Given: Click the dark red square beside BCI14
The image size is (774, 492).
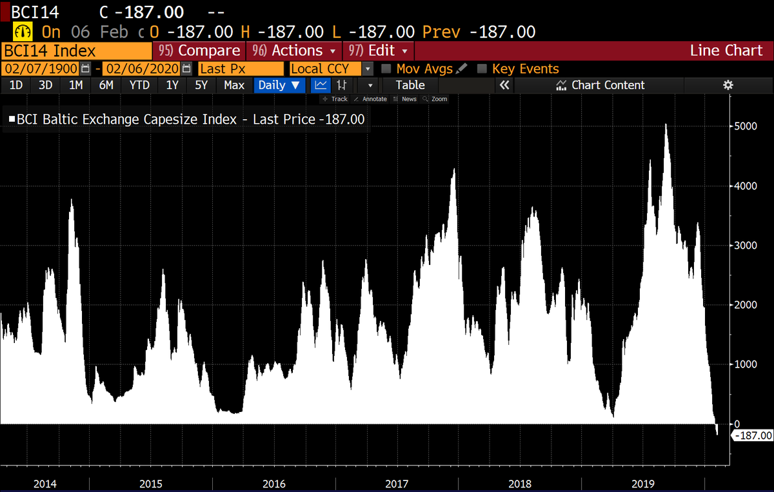Looking at the screenshot, I should pyautogui.click(x=5, y=11).
